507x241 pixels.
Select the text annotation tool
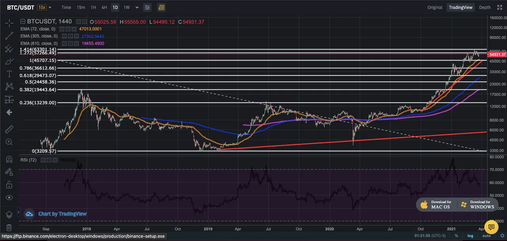9,74
